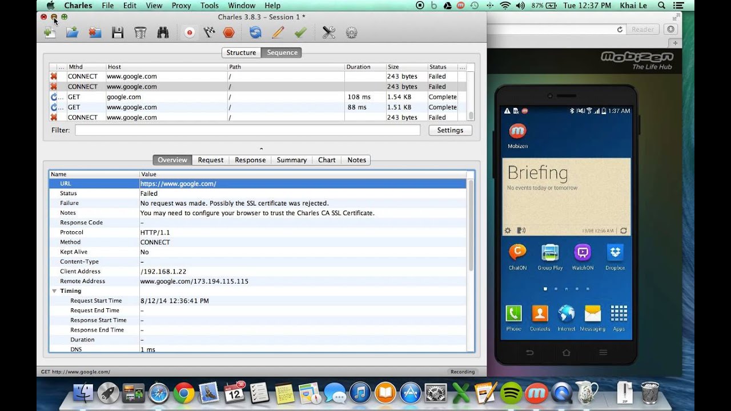Sort by the Host column header
This screenshot has width=731, height=411.
(x=166, y=67)
